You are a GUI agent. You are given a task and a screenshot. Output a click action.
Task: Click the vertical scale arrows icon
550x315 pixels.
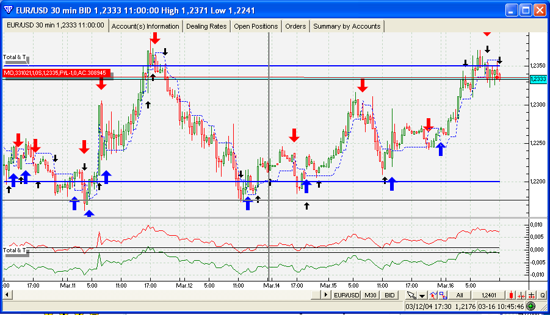tap(532, 295)
